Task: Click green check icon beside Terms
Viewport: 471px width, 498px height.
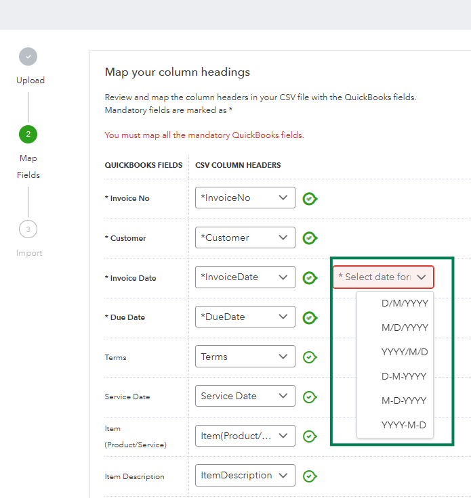Action: (310, 357)
